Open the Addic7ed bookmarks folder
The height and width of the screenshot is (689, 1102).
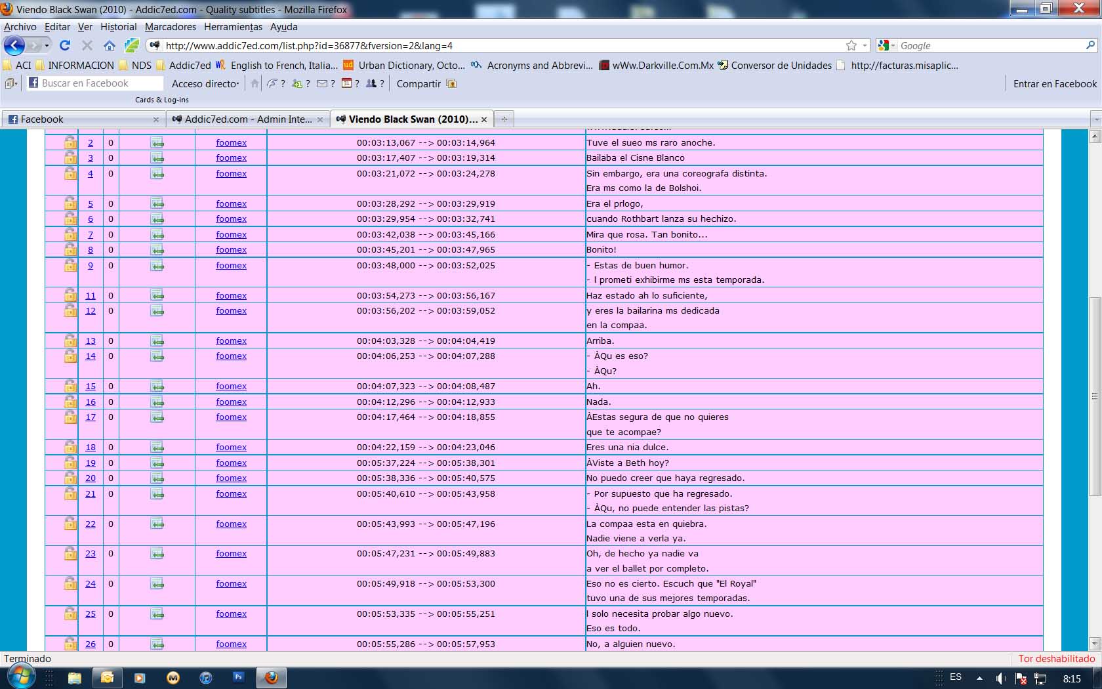click(x=184, y=65)
